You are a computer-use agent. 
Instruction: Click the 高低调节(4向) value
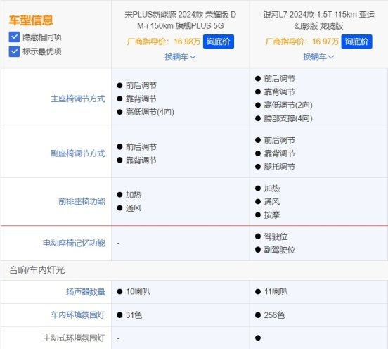[x=150, y=112]
